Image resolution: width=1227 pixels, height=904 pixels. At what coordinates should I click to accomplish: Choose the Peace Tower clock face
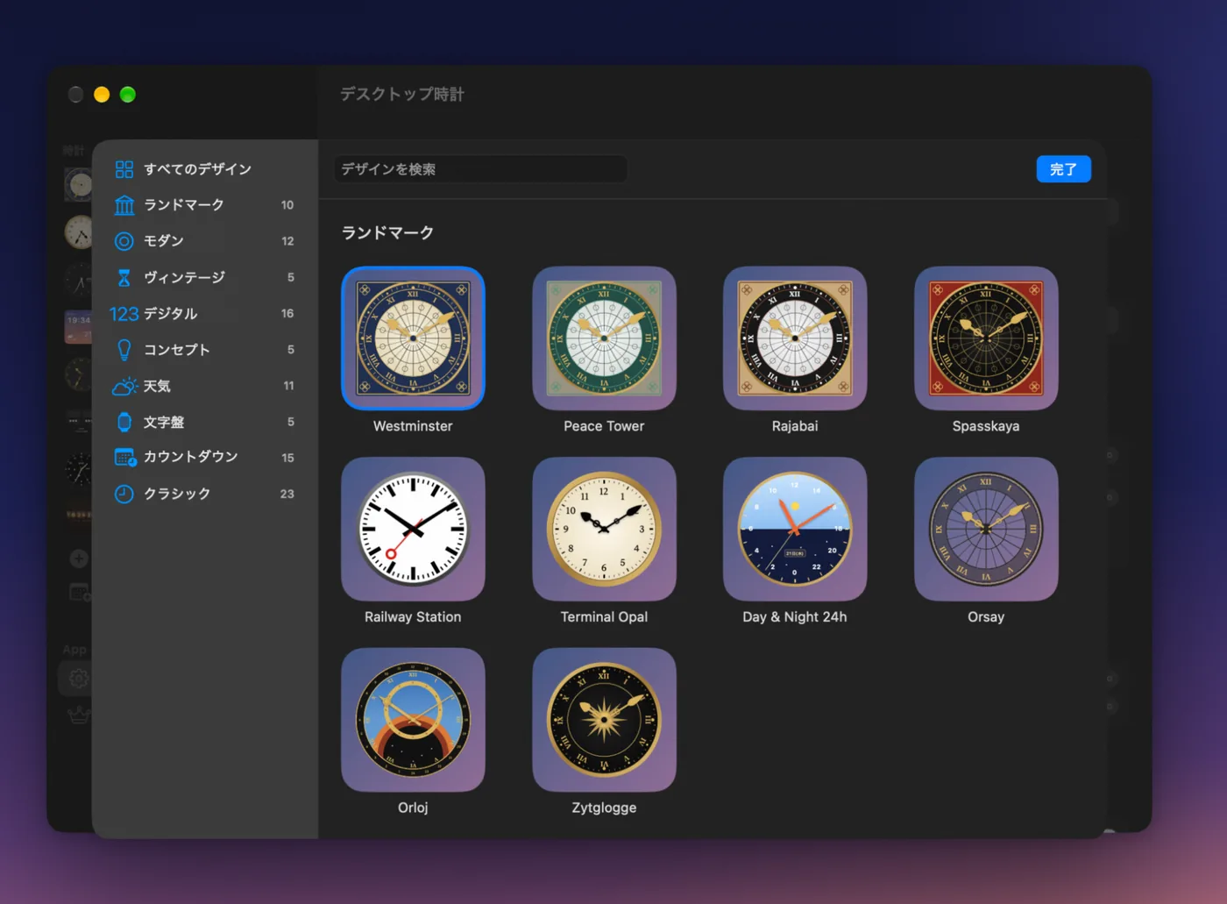pos(604,338)
